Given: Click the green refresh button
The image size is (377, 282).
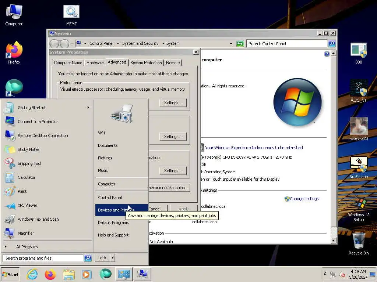Looking at the screenshot, I should coord(240,44).
